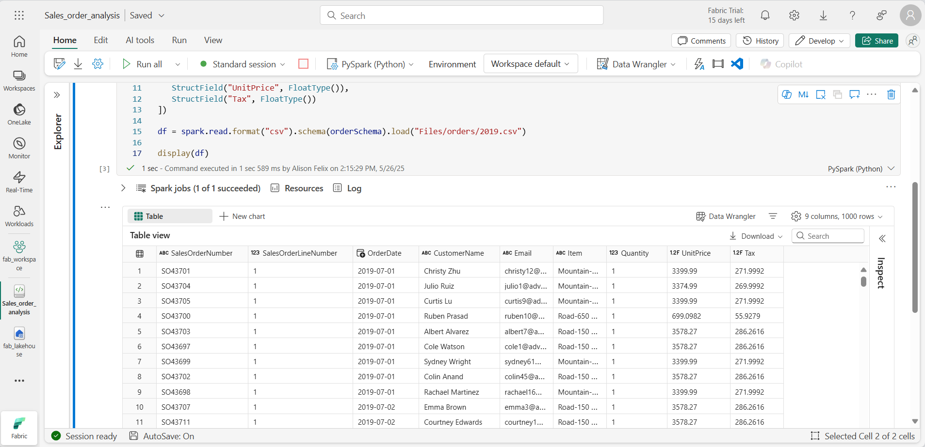Open fab_workspace in left sidebar
The height and width of the screenshot is (447, 925).
pos(19,255)
